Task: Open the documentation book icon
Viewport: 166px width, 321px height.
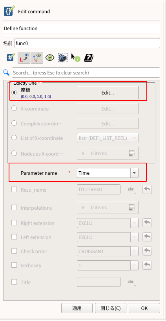Action: 89,58
